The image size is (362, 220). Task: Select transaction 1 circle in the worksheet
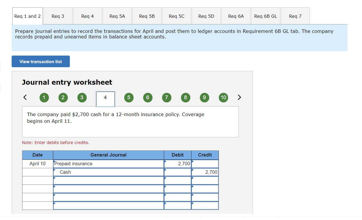44,97
